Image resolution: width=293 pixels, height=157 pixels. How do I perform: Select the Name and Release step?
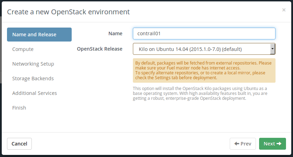click(x=39, y=35)
